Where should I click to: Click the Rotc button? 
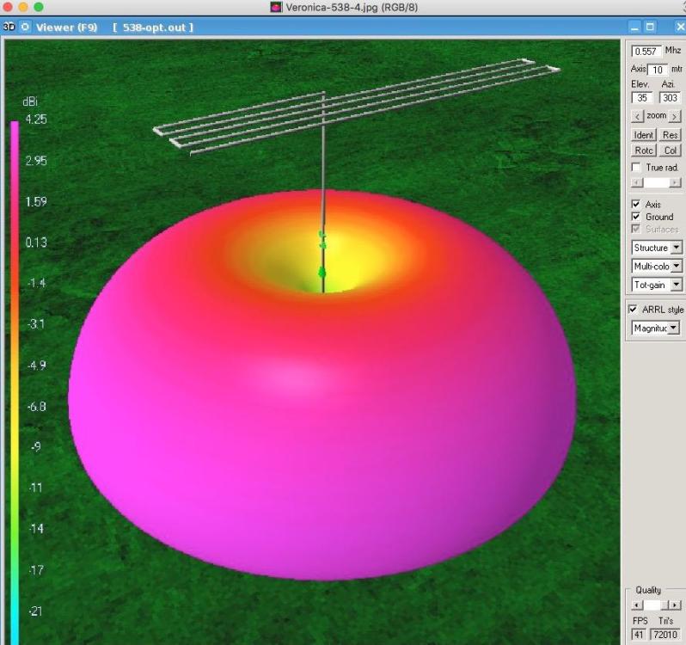point(644,150)
